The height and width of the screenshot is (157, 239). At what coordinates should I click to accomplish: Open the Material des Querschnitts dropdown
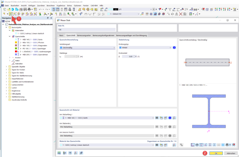(107, 145)
